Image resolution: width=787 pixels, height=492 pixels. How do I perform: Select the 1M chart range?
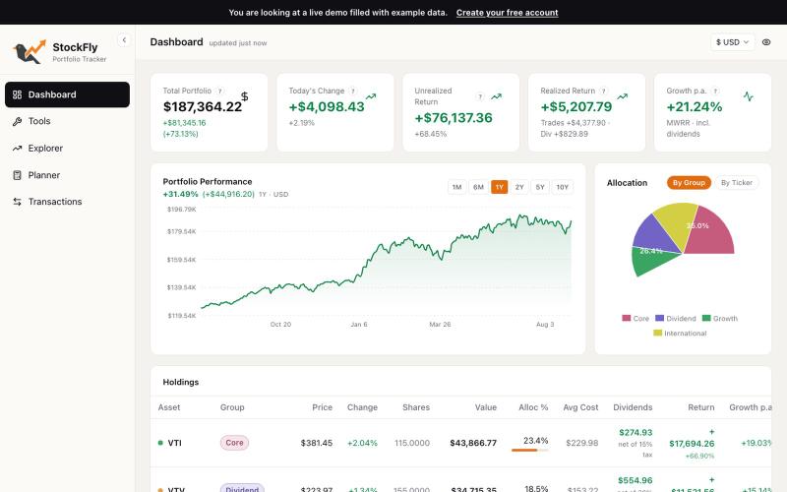tap(456, 187)
